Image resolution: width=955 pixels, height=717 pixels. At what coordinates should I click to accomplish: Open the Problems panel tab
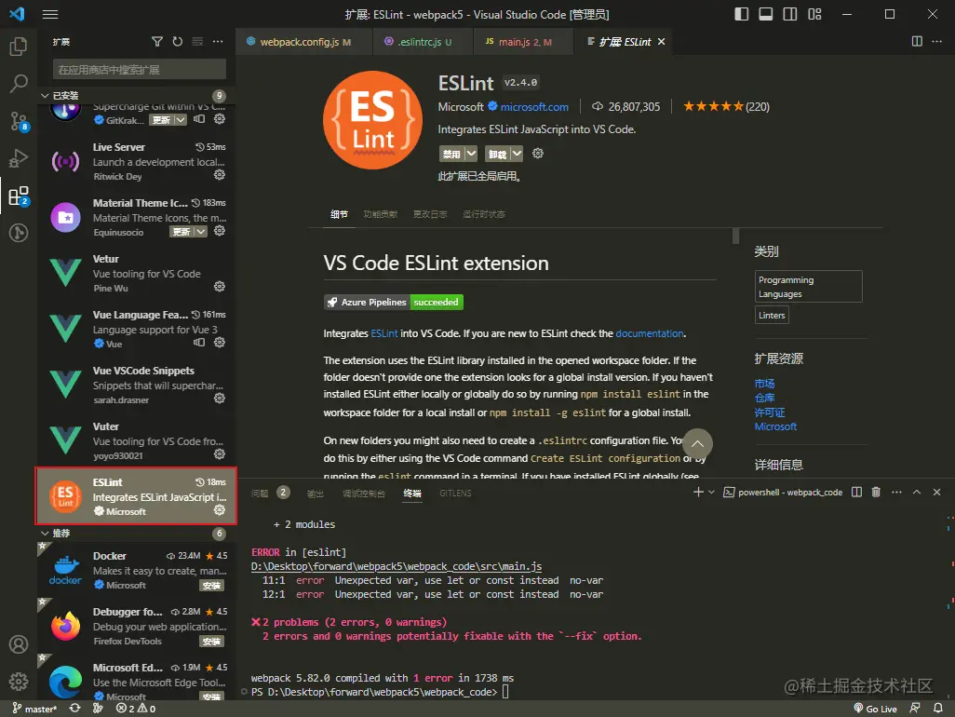click(260, 494)
